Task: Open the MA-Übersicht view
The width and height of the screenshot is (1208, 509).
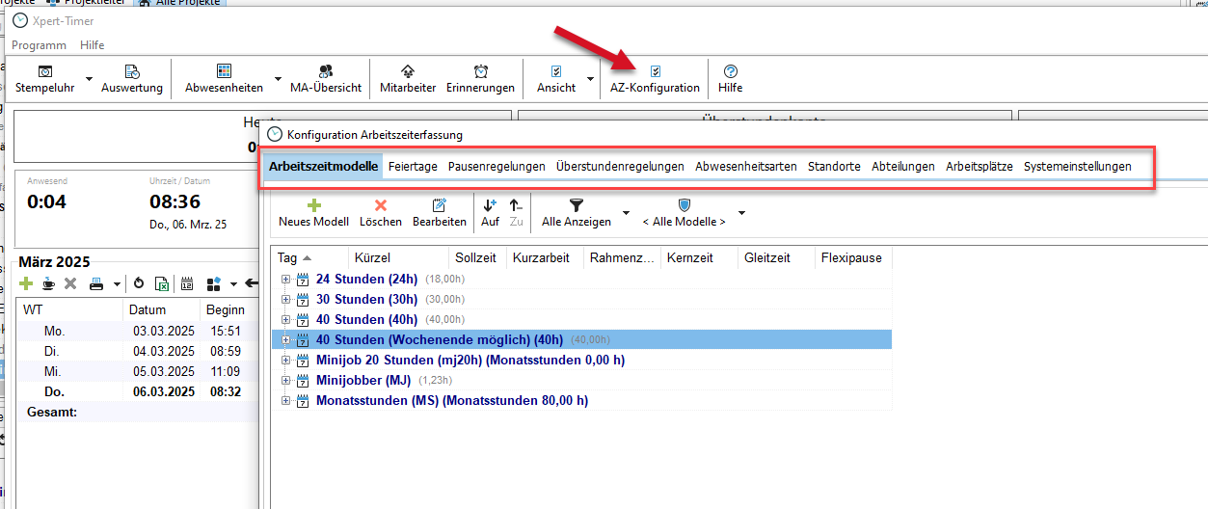Action: (326, 71)
